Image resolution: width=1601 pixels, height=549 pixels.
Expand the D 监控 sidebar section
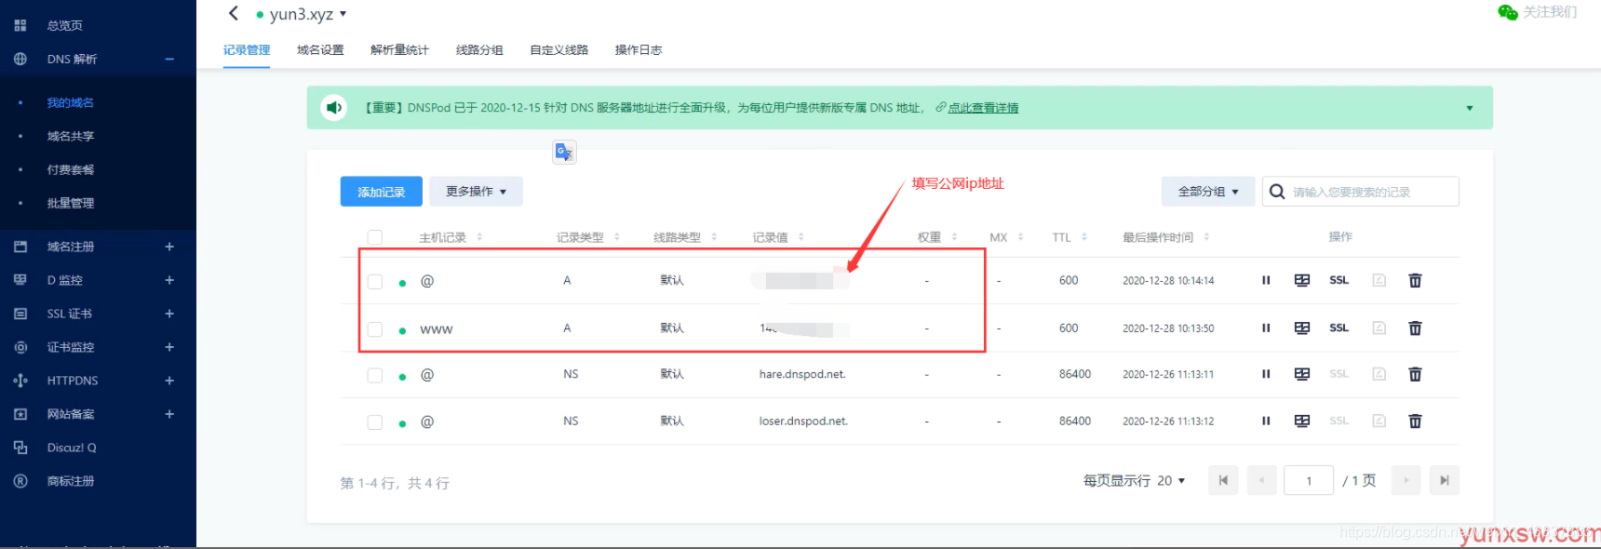(169, 280)
